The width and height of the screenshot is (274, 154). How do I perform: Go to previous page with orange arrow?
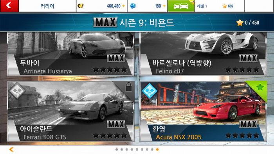[x=11, y=149]
